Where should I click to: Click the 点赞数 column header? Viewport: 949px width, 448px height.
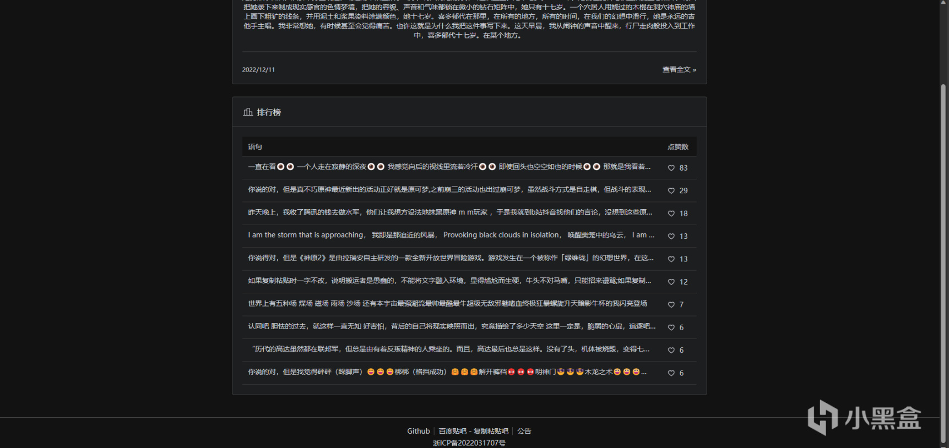[678, 147]
